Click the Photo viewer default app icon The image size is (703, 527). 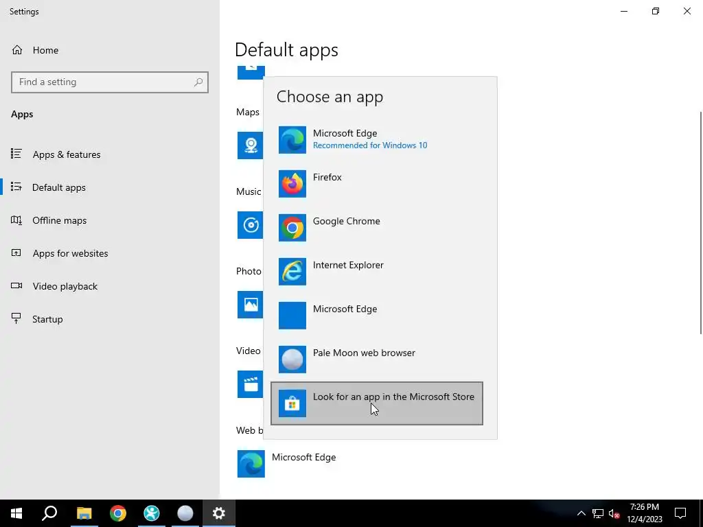click(251, 305)
